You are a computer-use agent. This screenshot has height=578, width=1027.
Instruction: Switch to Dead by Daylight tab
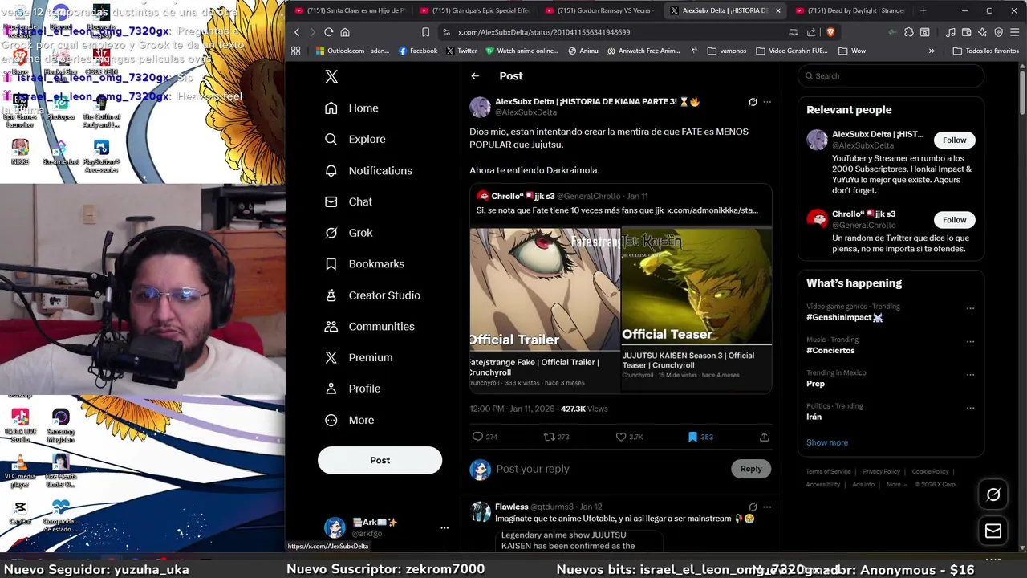click(851, 10)
